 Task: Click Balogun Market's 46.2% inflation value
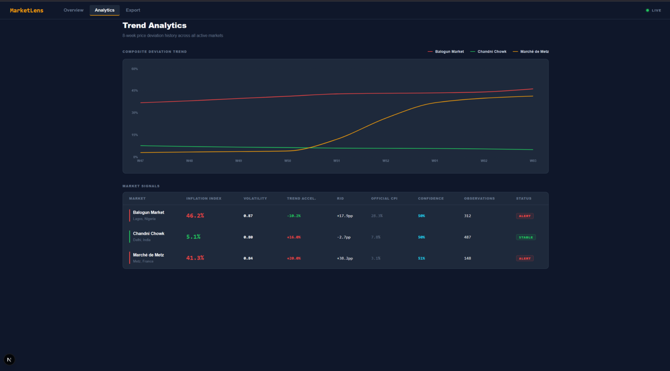point(195,216)
